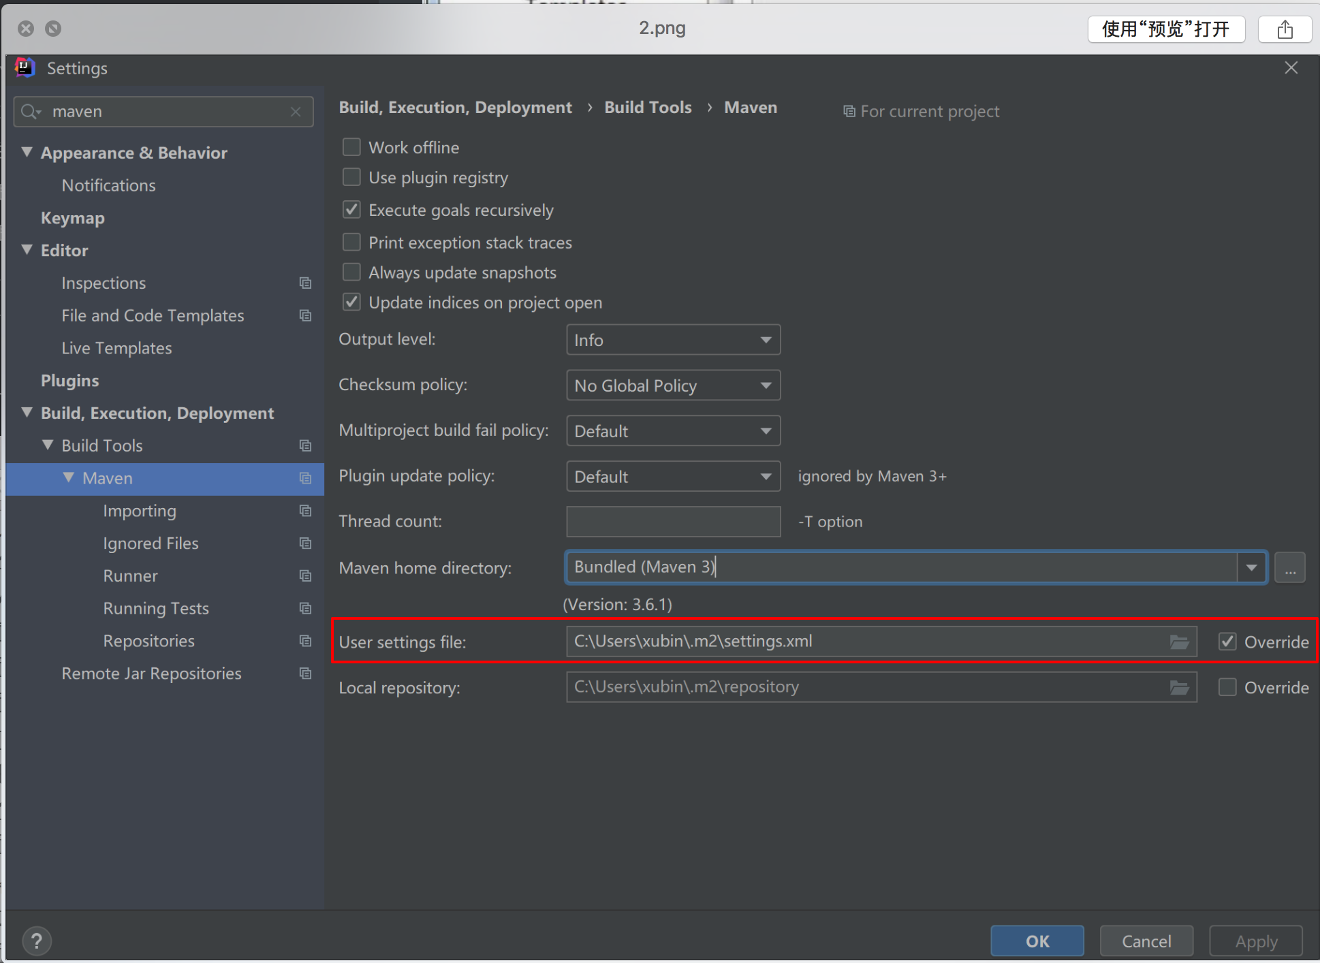This screenshot has height=963, width=1320.
Task: Open the Checksum policy combo box
Action: click(x=673, y=385)
